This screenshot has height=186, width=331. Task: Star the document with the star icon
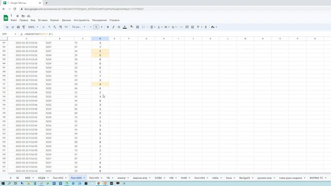[x=18, y=16]
